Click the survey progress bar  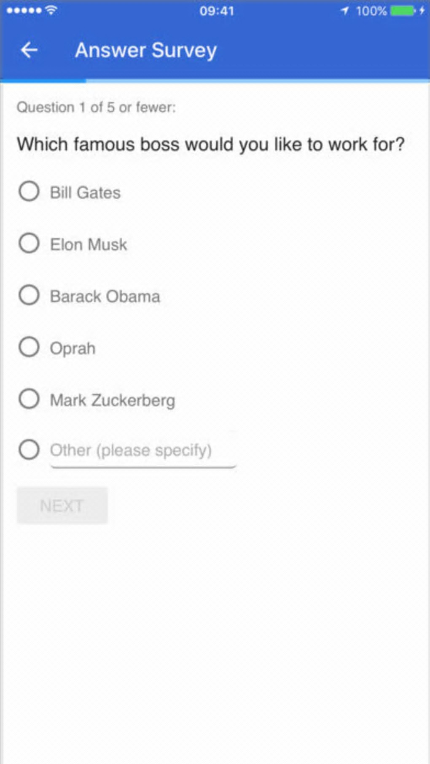point(215,80)
